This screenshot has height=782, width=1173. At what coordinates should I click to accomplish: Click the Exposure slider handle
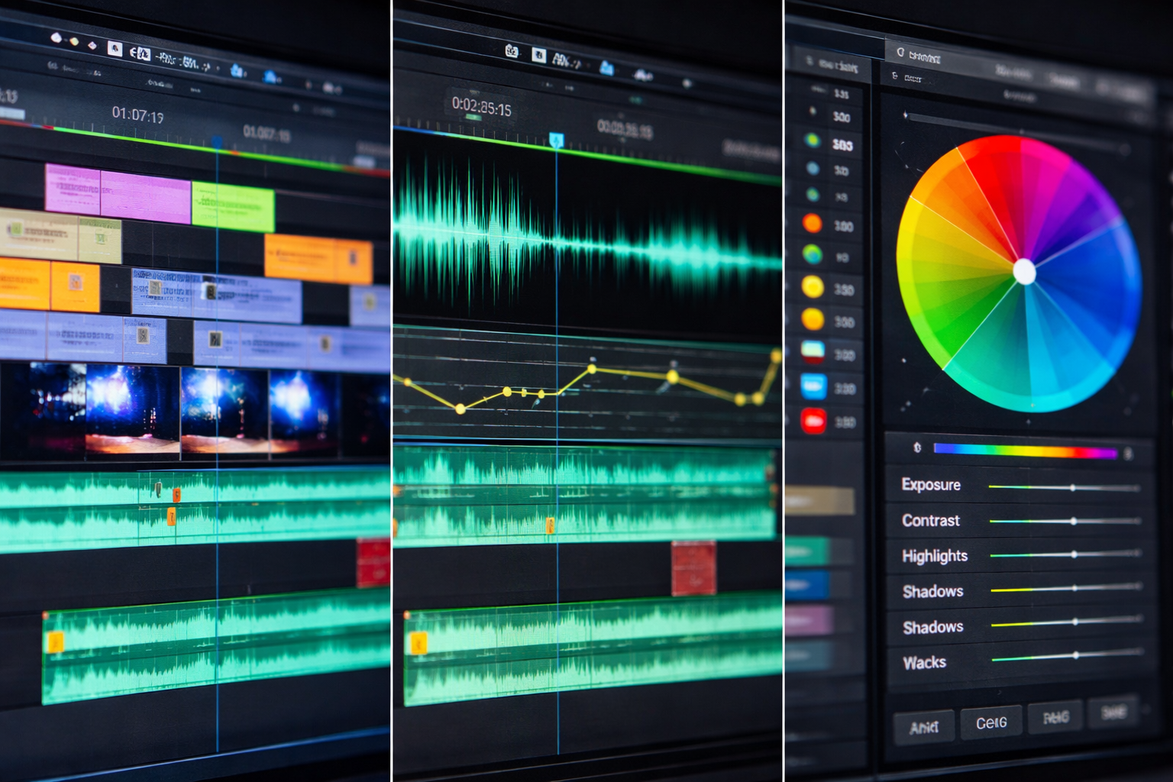point(1073,487)
